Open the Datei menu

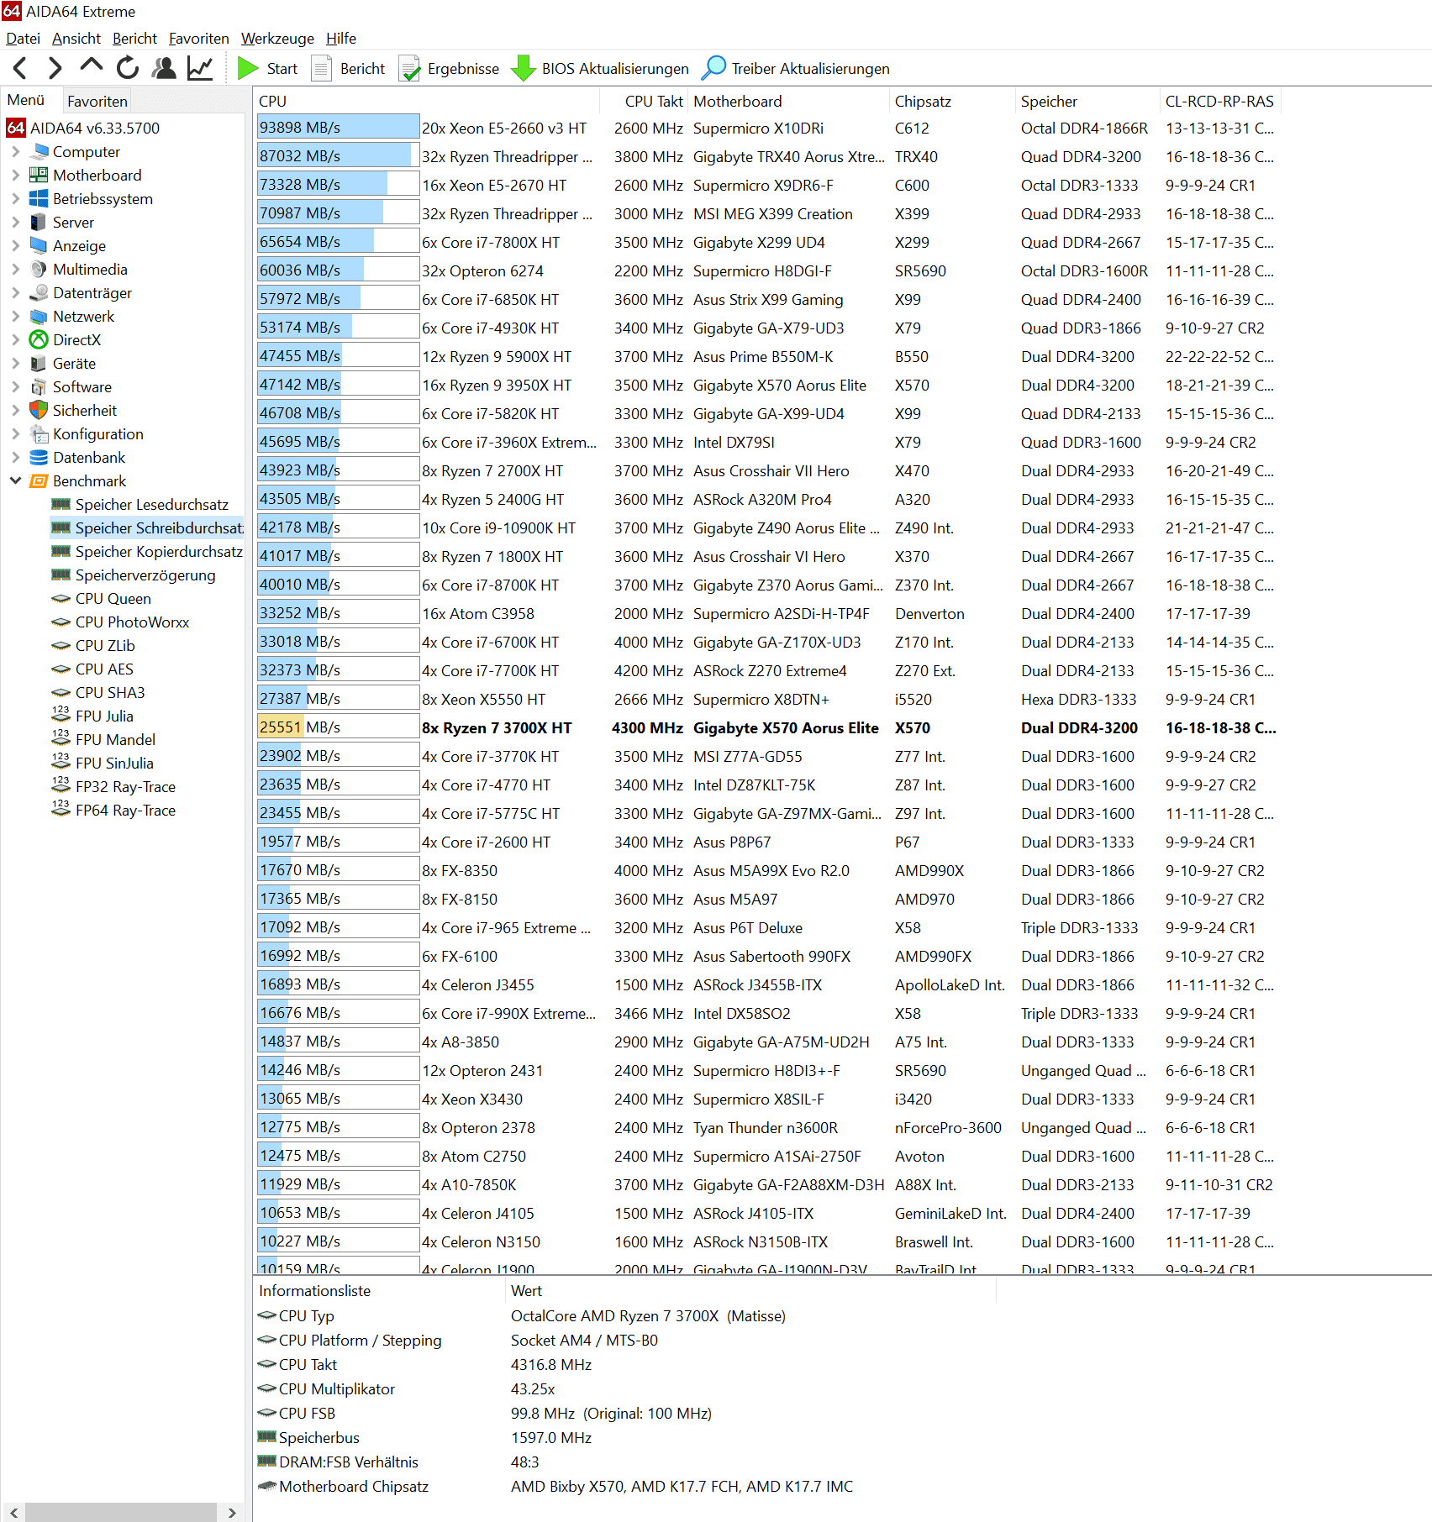(x=23, y=39)
